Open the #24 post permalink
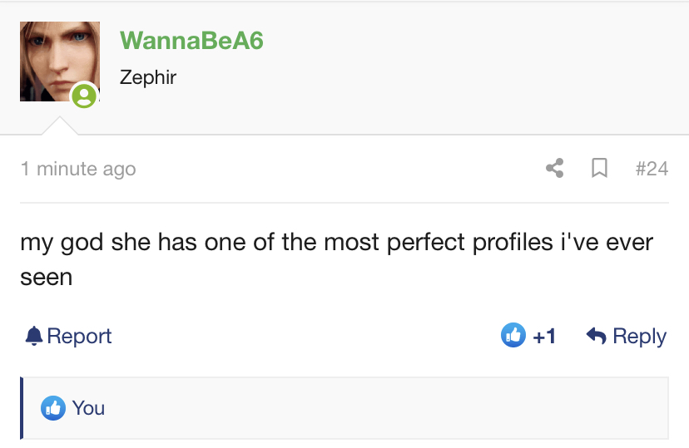Viewport: 689px width, 448px height. pyautogui.click(x=652, y=169)
